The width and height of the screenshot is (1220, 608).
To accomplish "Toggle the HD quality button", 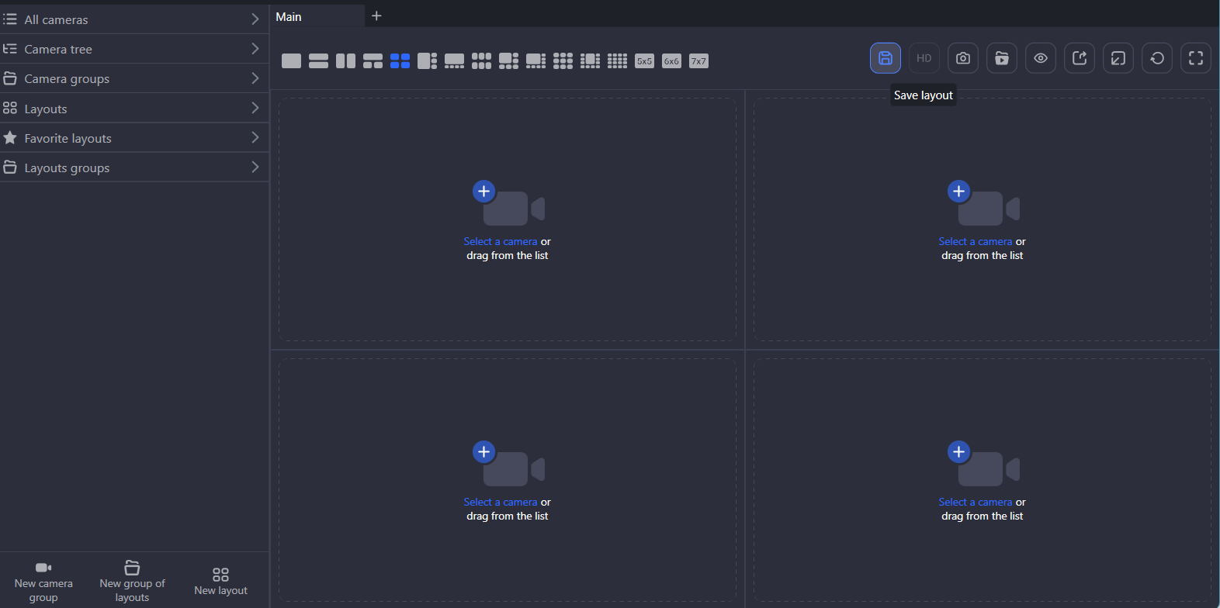I will [x=924, y=58].
